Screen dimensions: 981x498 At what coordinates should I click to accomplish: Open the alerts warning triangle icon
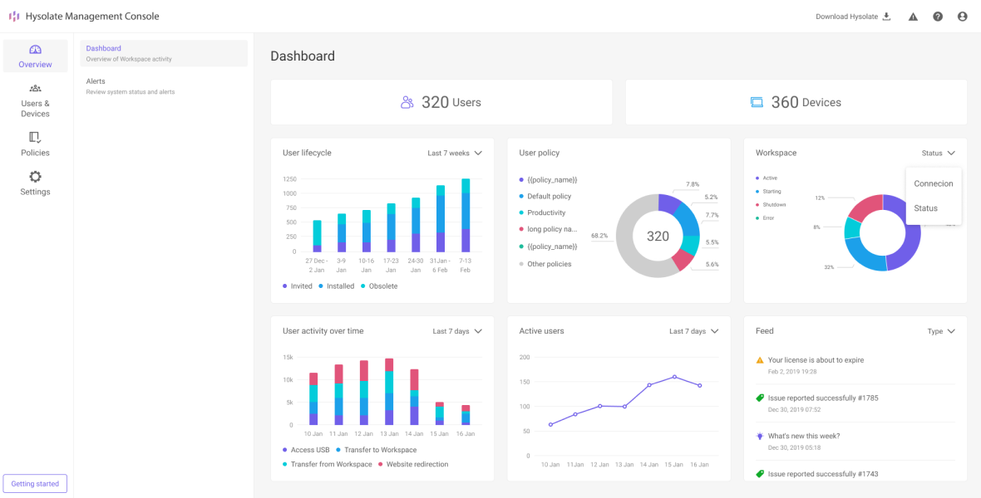913,17
